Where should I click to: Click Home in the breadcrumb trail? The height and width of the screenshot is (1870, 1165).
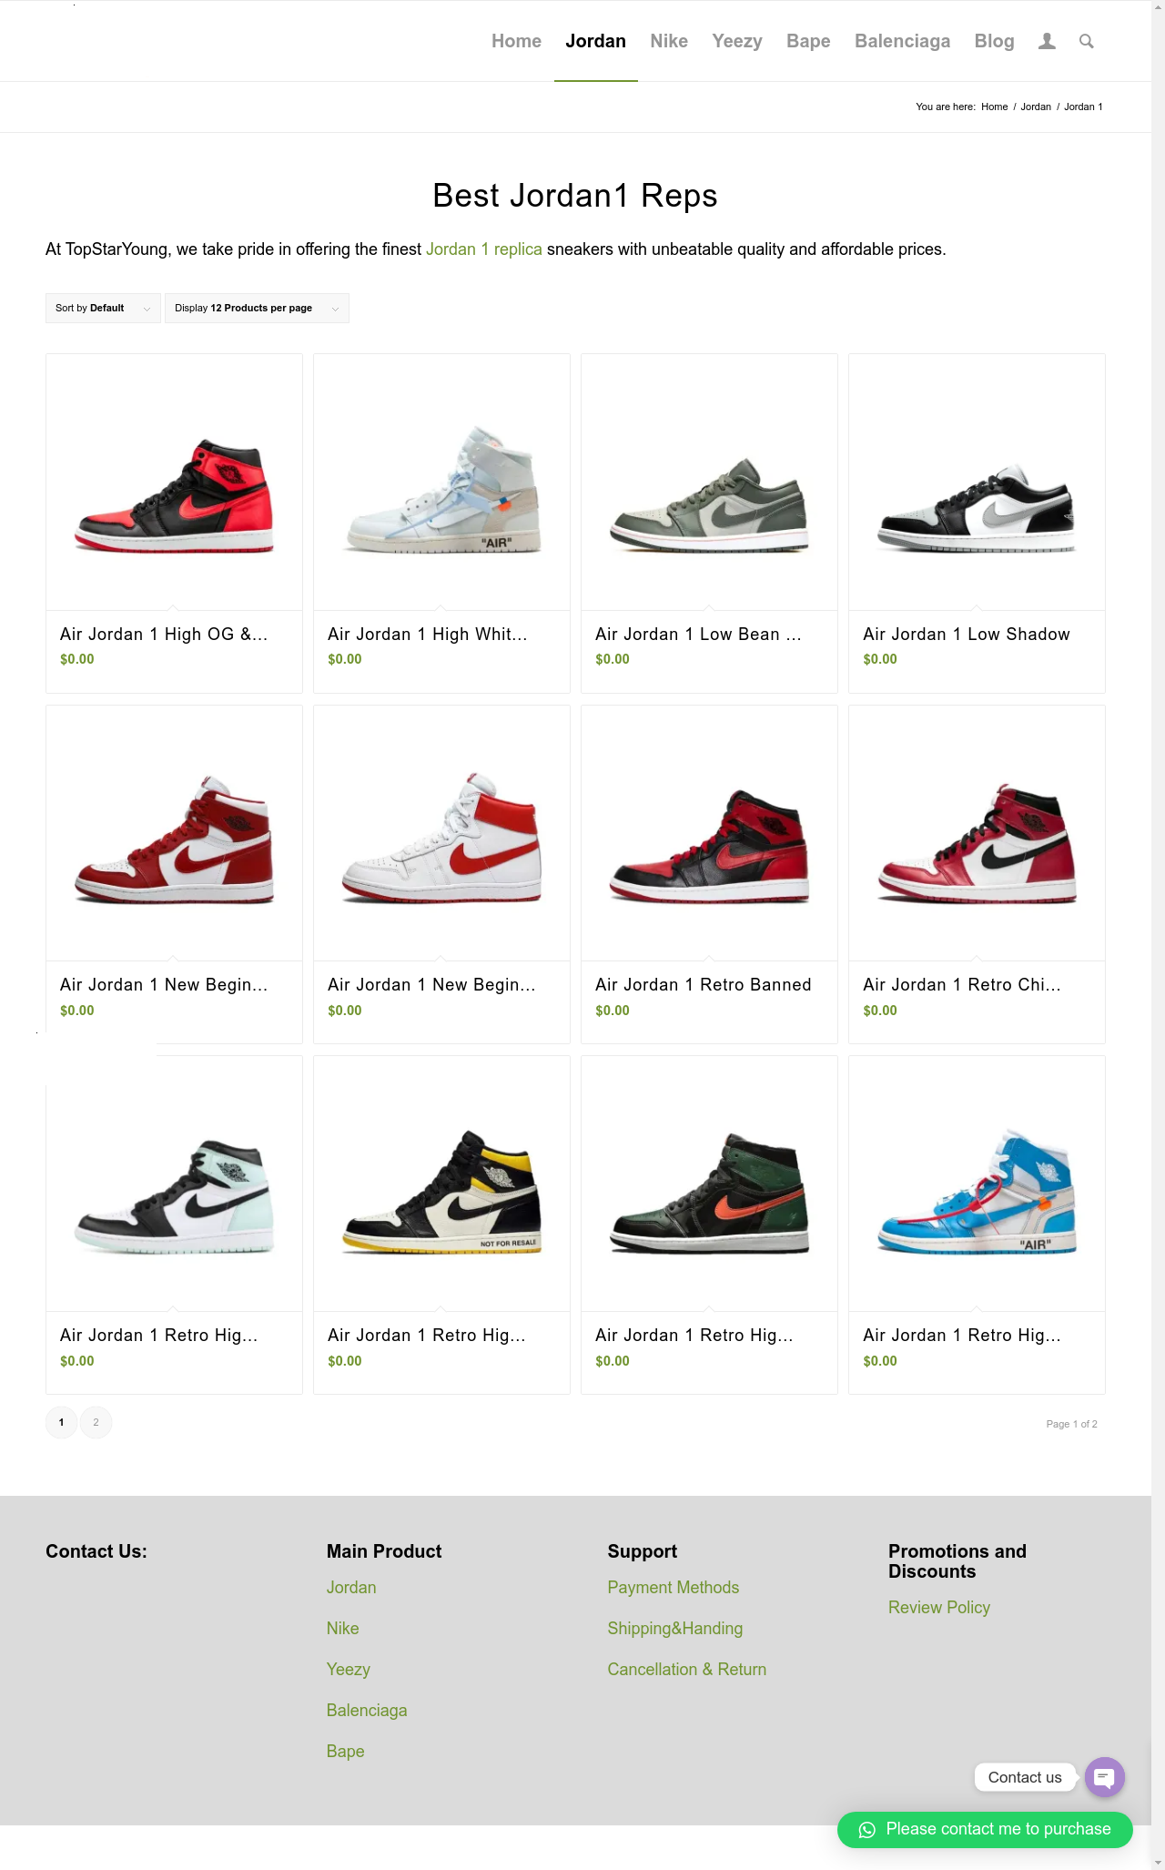tap(994, 107)
